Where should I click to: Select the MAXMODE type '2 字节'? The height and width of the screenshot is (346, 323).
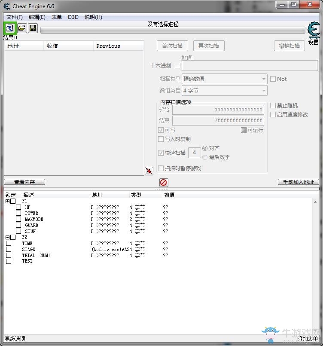(137, 219)
